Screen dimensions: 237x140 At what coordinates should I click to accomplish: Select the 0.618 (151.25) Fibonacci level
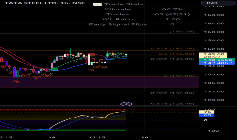click(173, 49)
